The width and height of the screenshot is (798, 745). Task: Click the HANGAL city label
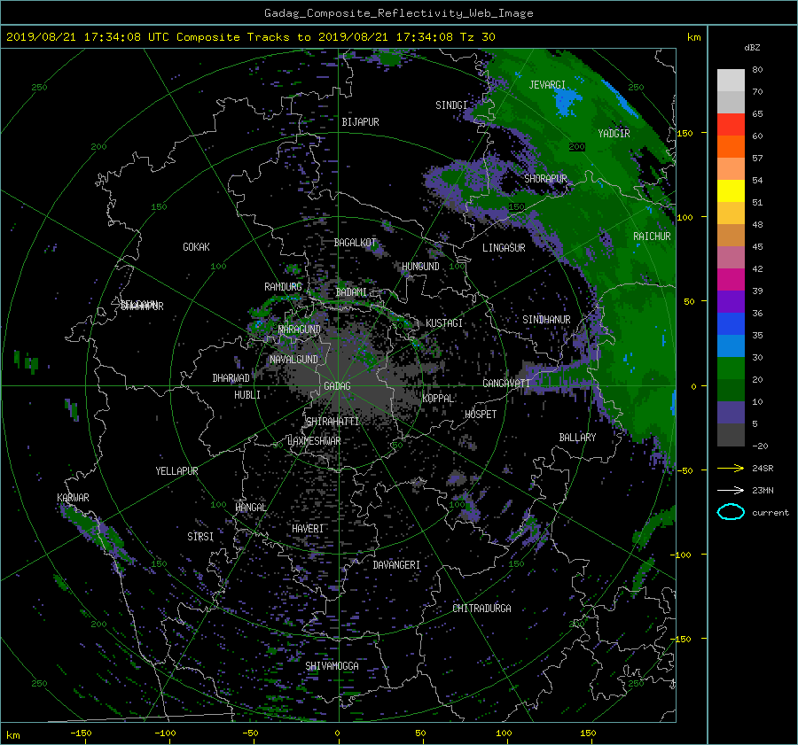pyautogui.click(x=250, y=508)
